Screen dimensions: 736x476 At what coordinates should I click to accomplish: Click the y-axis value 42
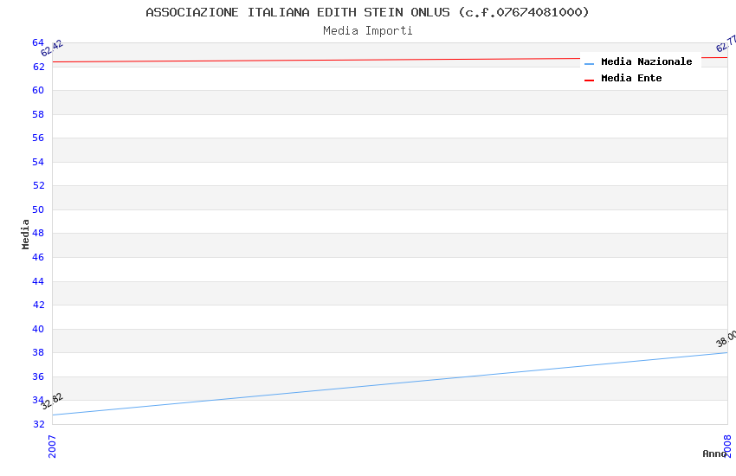38,305
